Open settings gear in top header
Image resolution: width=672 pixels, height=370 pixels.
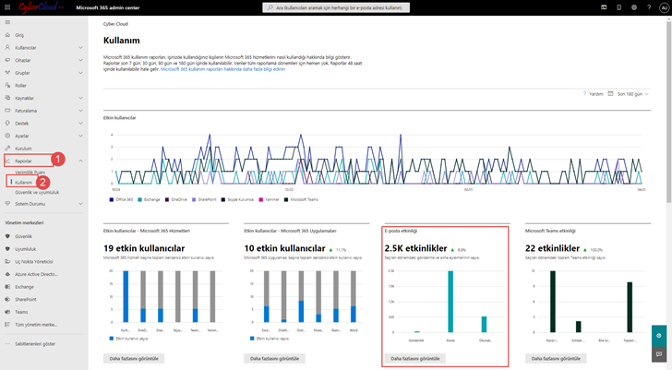click(x=634, y=7)
